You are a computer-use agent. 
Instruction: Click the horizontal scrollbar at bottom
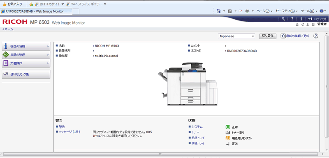click(x=160, y=154)
